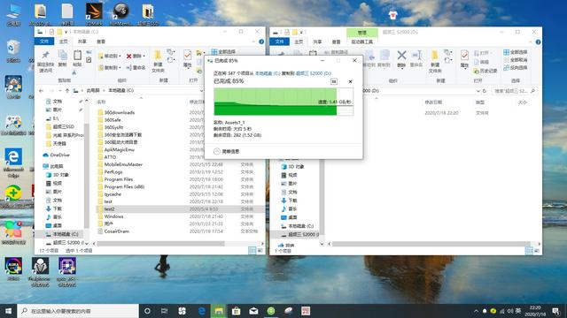The height and width of the screenshot is (318, 567).
Task: Go up one level in C: window
Action: (67, 90)
